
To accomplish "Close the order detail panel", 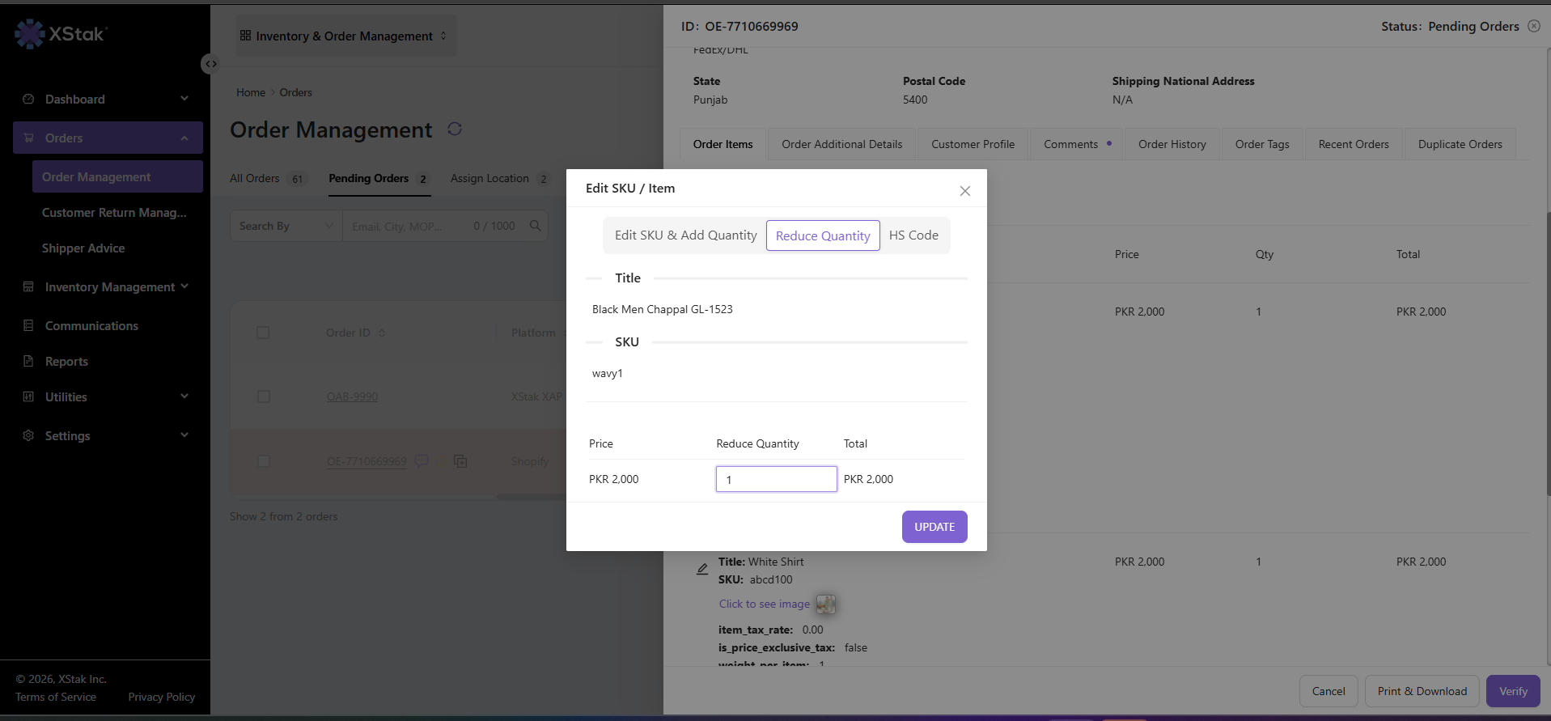I will (1533, 26).
